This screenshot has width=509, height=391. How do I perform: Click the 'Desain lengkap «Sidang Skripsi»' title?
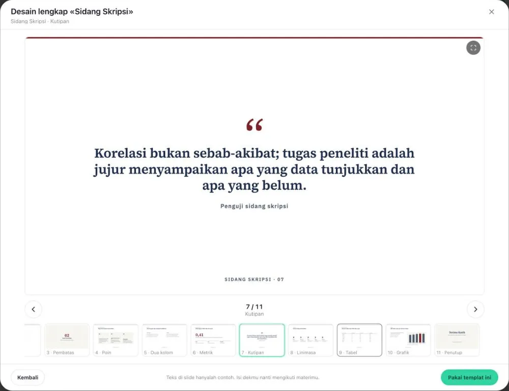point(72,11)
